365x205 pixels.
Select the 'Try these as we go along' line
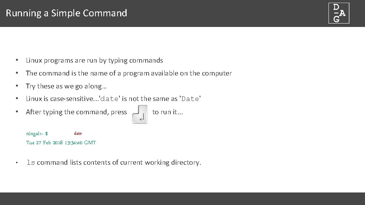click(x=66, y=86)
